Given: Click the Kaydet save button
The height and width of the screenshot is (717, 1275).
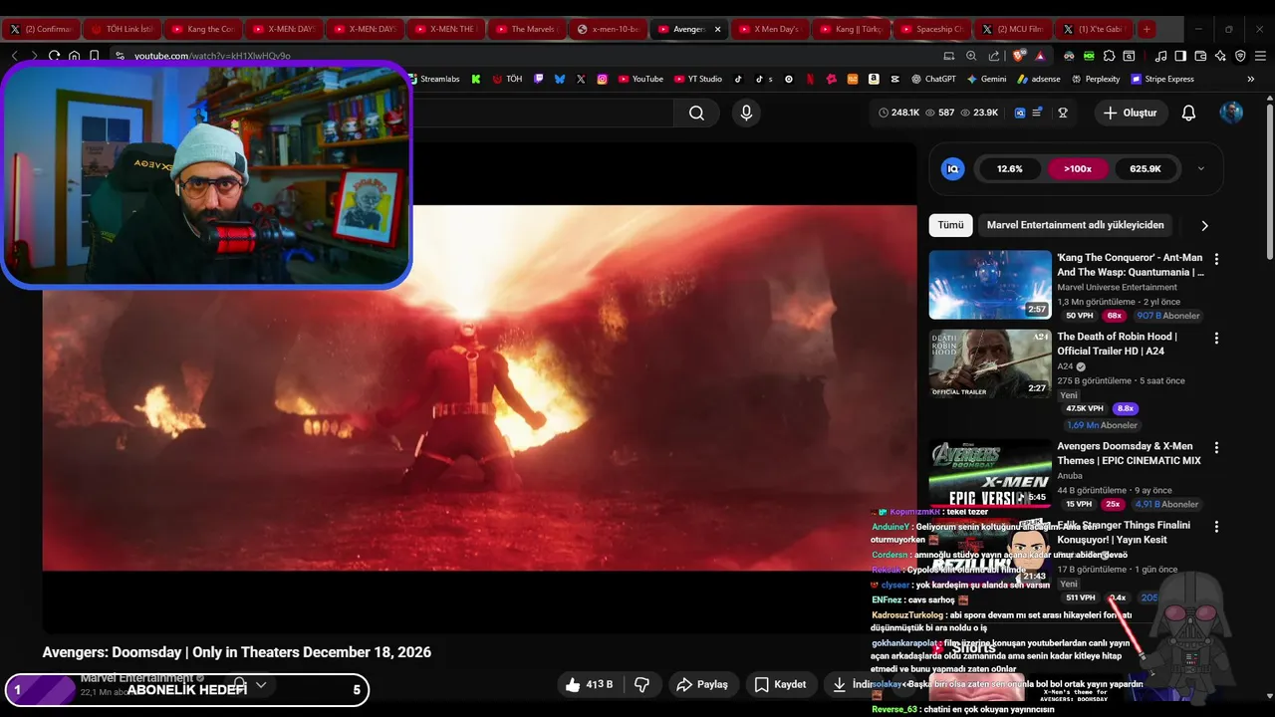Looking at the screenshot, I should [x=780, y=684].
